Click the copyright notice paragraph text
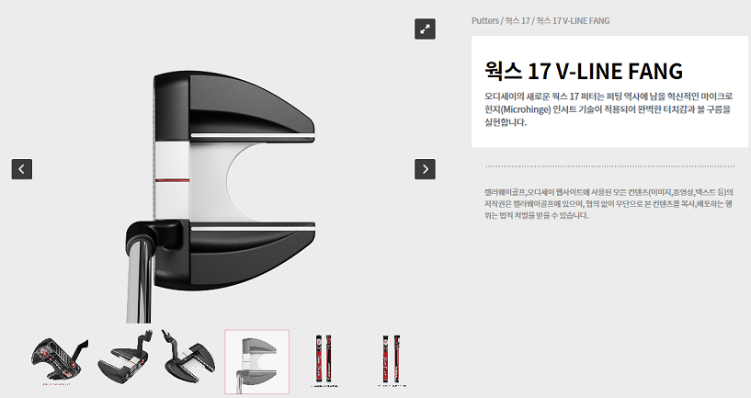Screen dimensions: 751x398 609,203
